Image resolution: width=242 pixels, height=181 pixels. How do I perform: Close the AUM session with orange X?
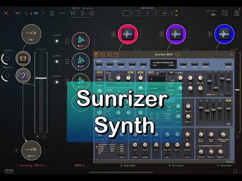[6, 13]
